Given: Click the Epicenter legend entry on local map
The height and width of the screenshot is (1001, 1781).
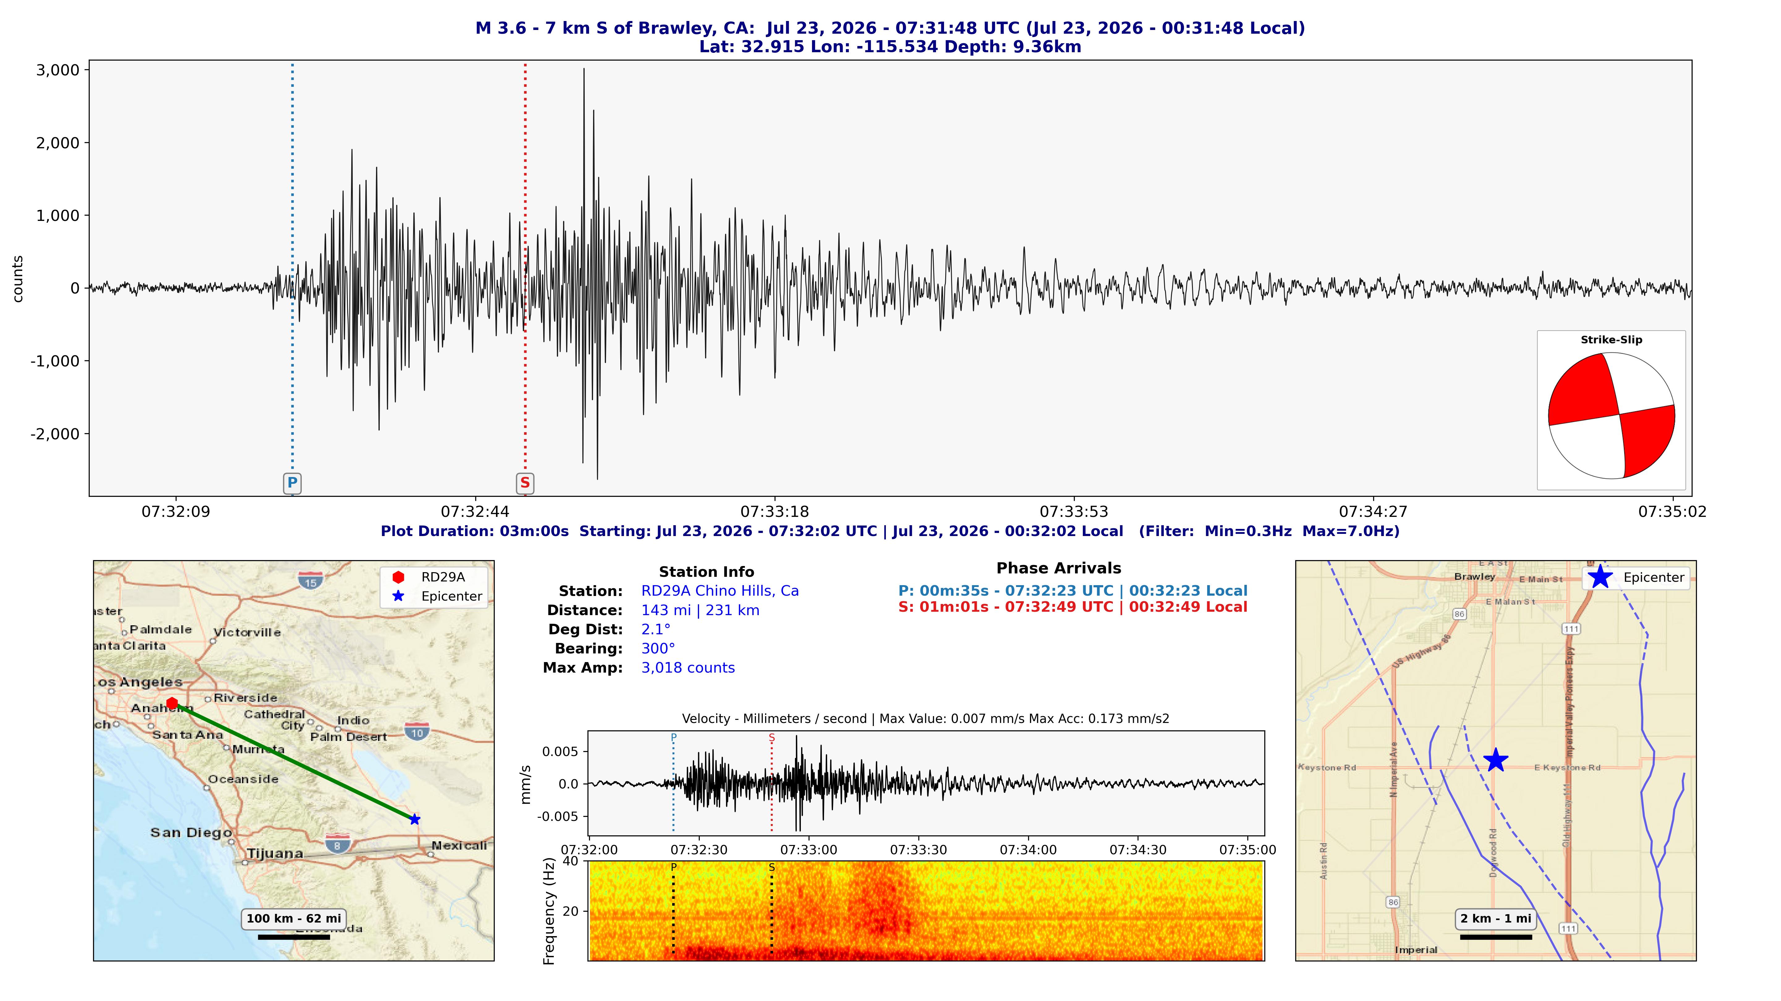Looking at the screenshot, I should [x=1636, y=577].
